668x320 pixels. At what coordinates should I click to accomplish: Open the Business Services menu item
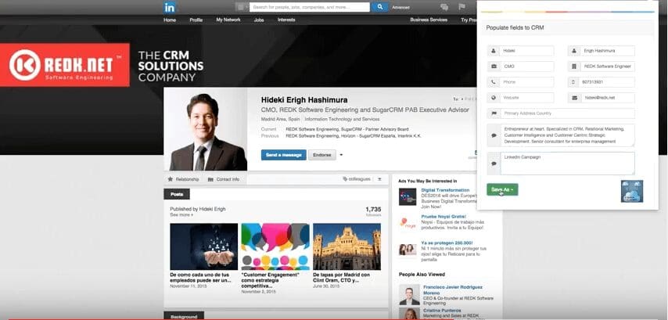tap(429, 20)
